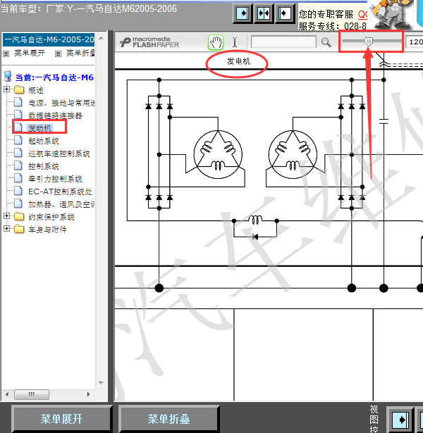Viewport: 423px width, 433px height.
Task: Open EC-AT控制系统 tree item
Action: (x=60, y=192)
